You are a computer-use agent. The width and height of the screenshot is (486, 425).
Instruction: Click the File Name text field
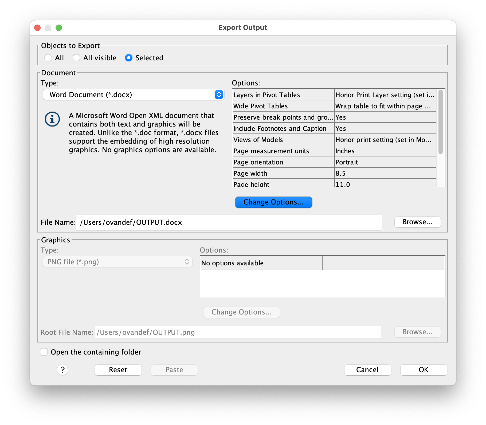(229, 222)
